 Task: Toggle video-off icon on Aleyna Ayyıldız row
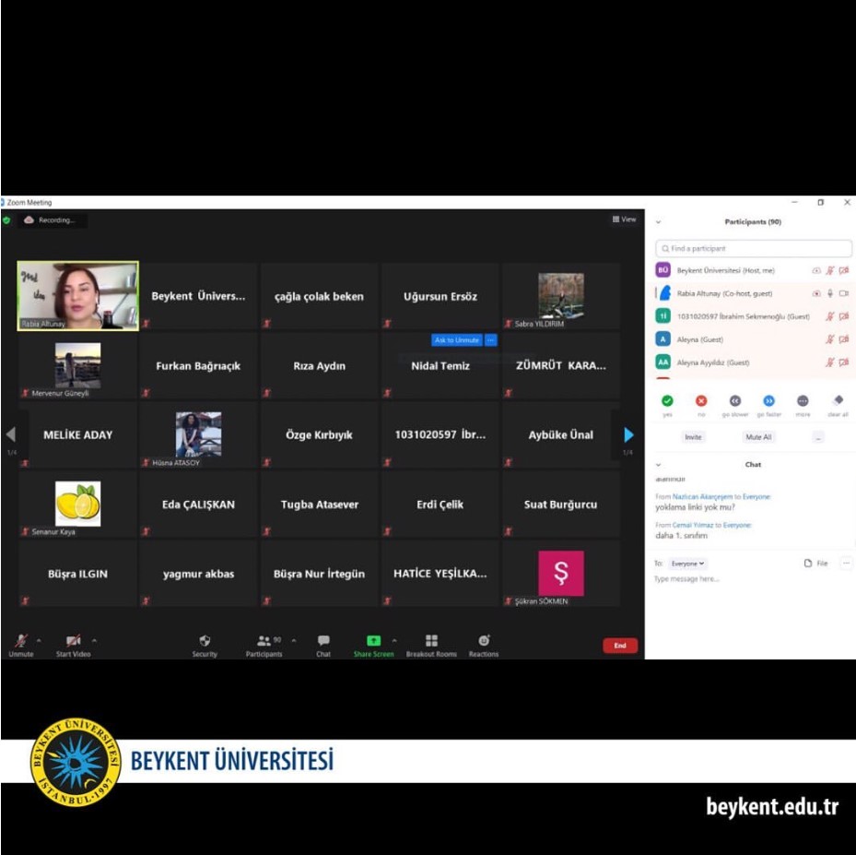(844, 362)
